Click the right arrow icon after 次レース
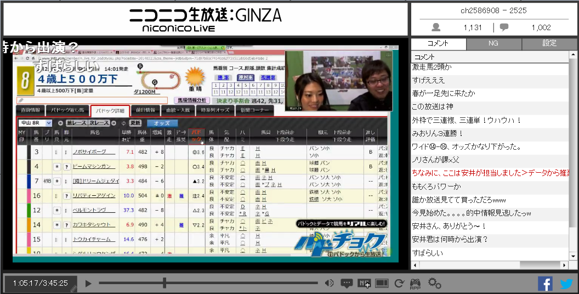 (x=113, y=123)
